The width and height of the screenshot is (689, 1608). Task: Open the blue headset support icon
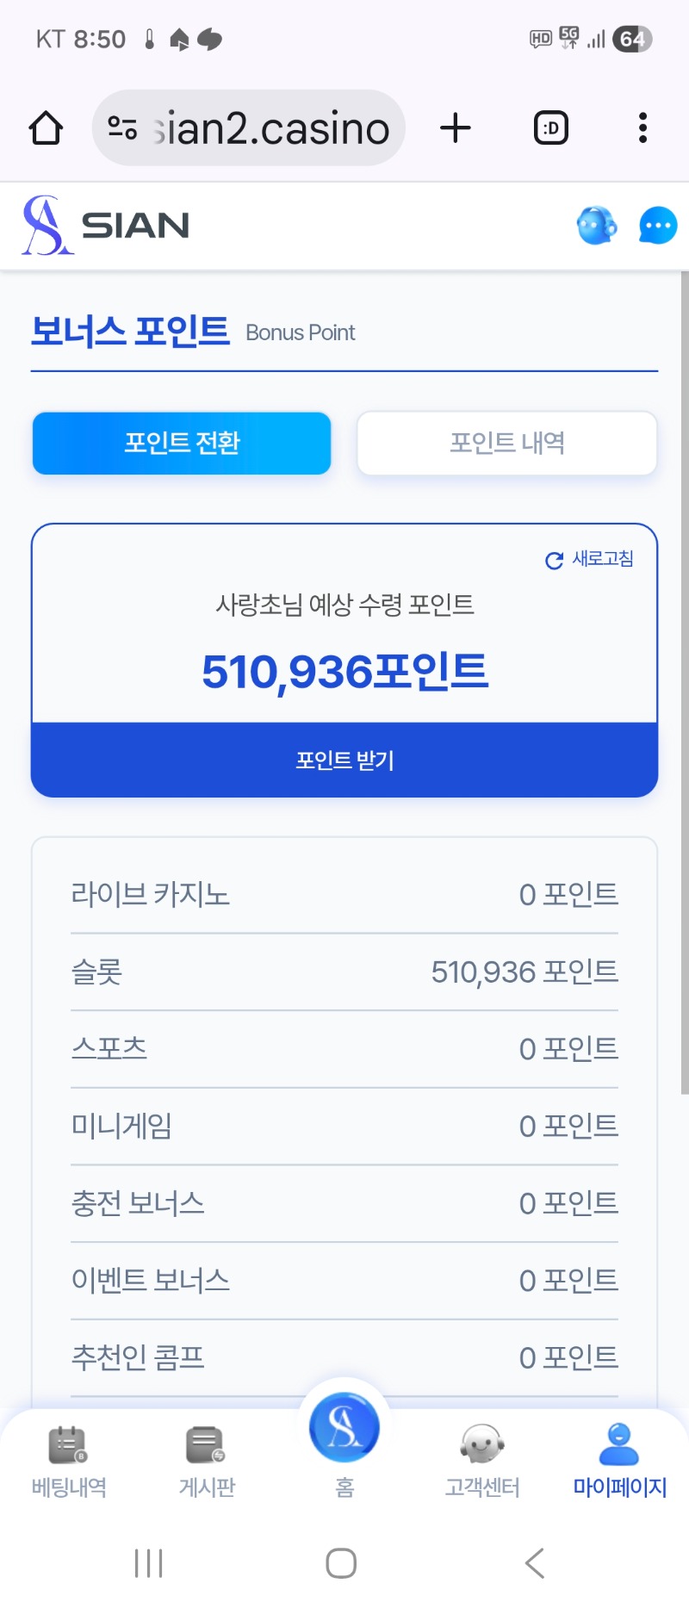coord(597,227)
